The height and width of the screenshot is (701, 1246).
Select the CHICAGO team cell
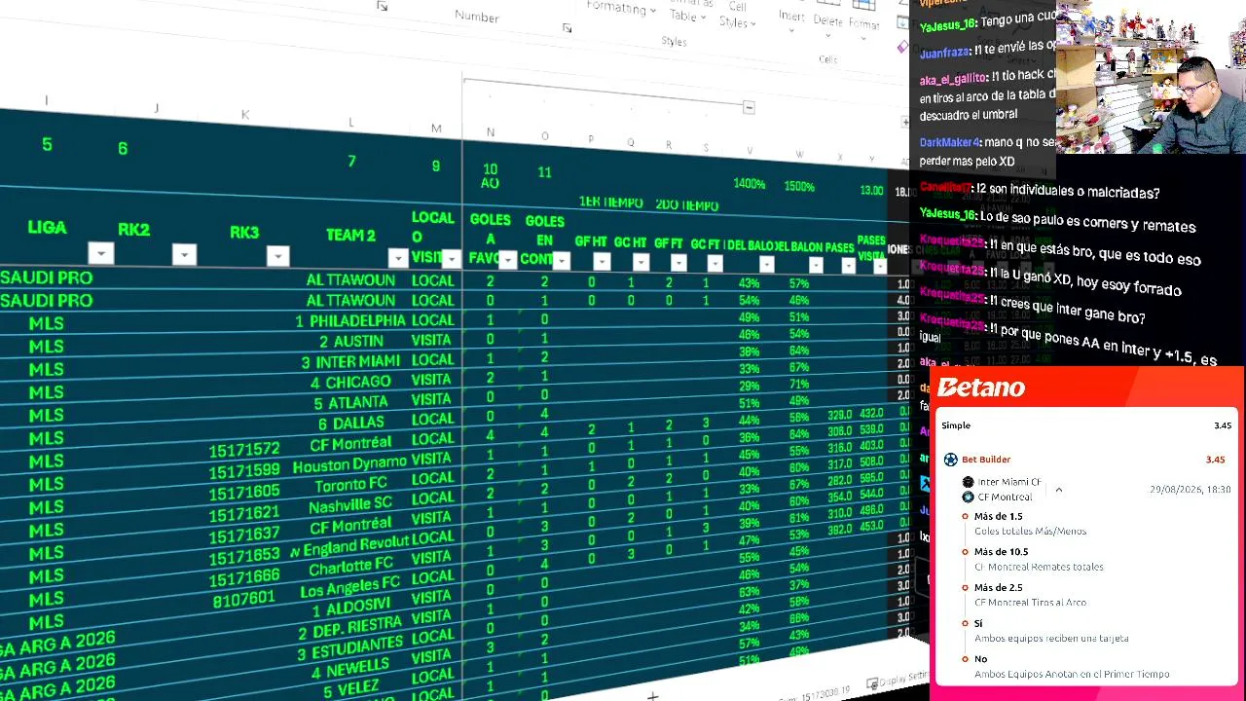point(350,382)
